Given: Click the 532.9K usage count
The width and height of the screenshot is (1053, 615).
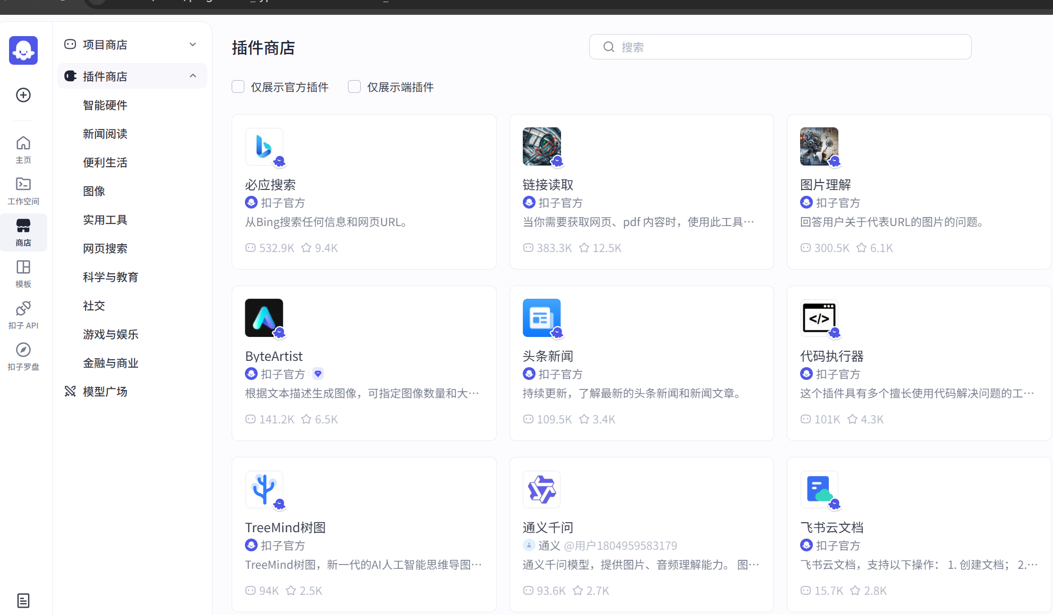Looking at the screenshot, I should point(277,248).
